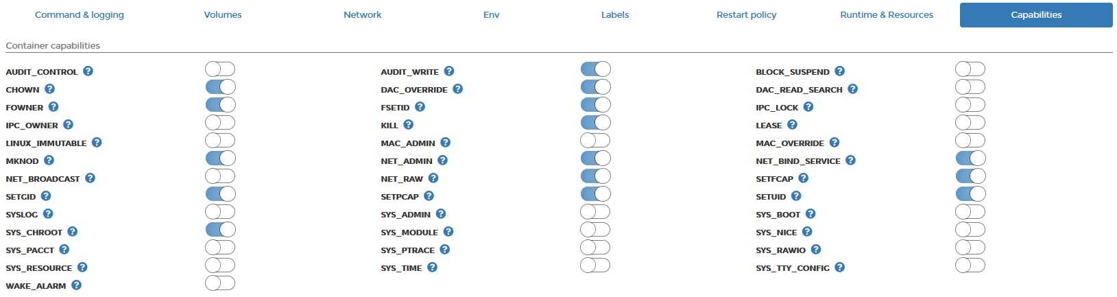Switch to the Volumes tab

click(x=223, y=15)
